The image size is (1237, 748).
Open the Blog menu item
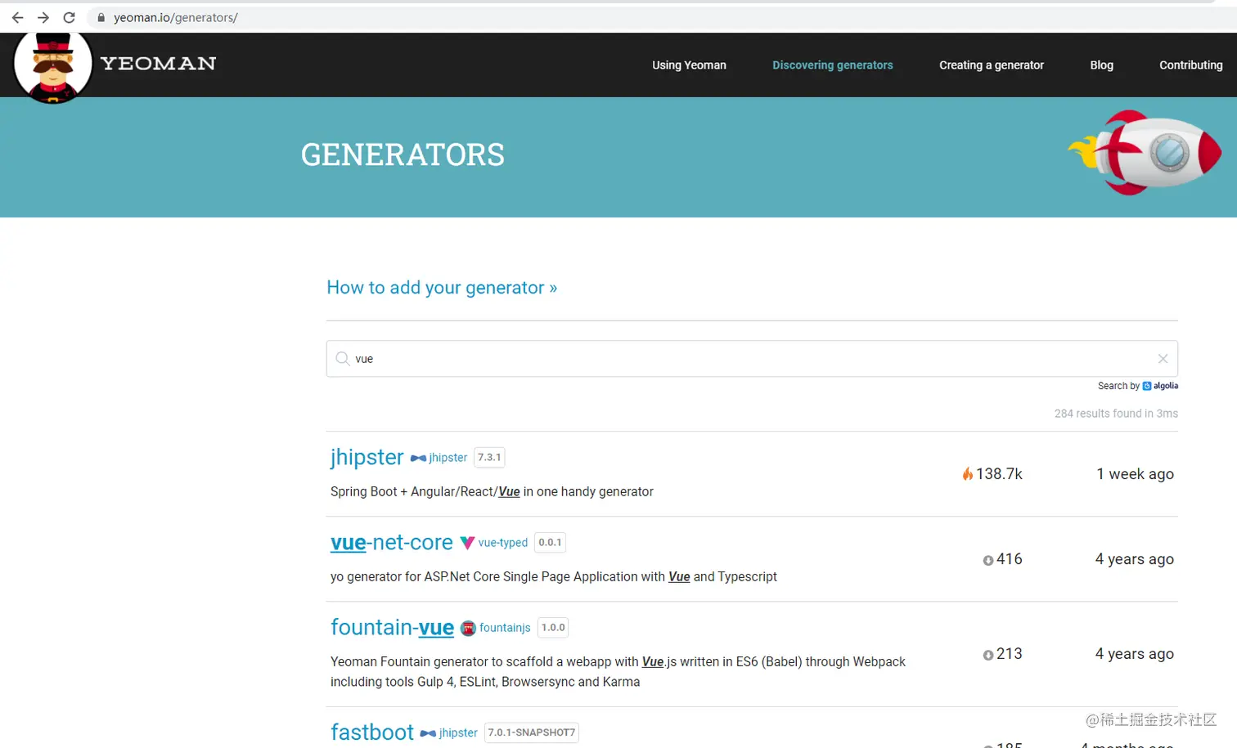(1101, 65)
